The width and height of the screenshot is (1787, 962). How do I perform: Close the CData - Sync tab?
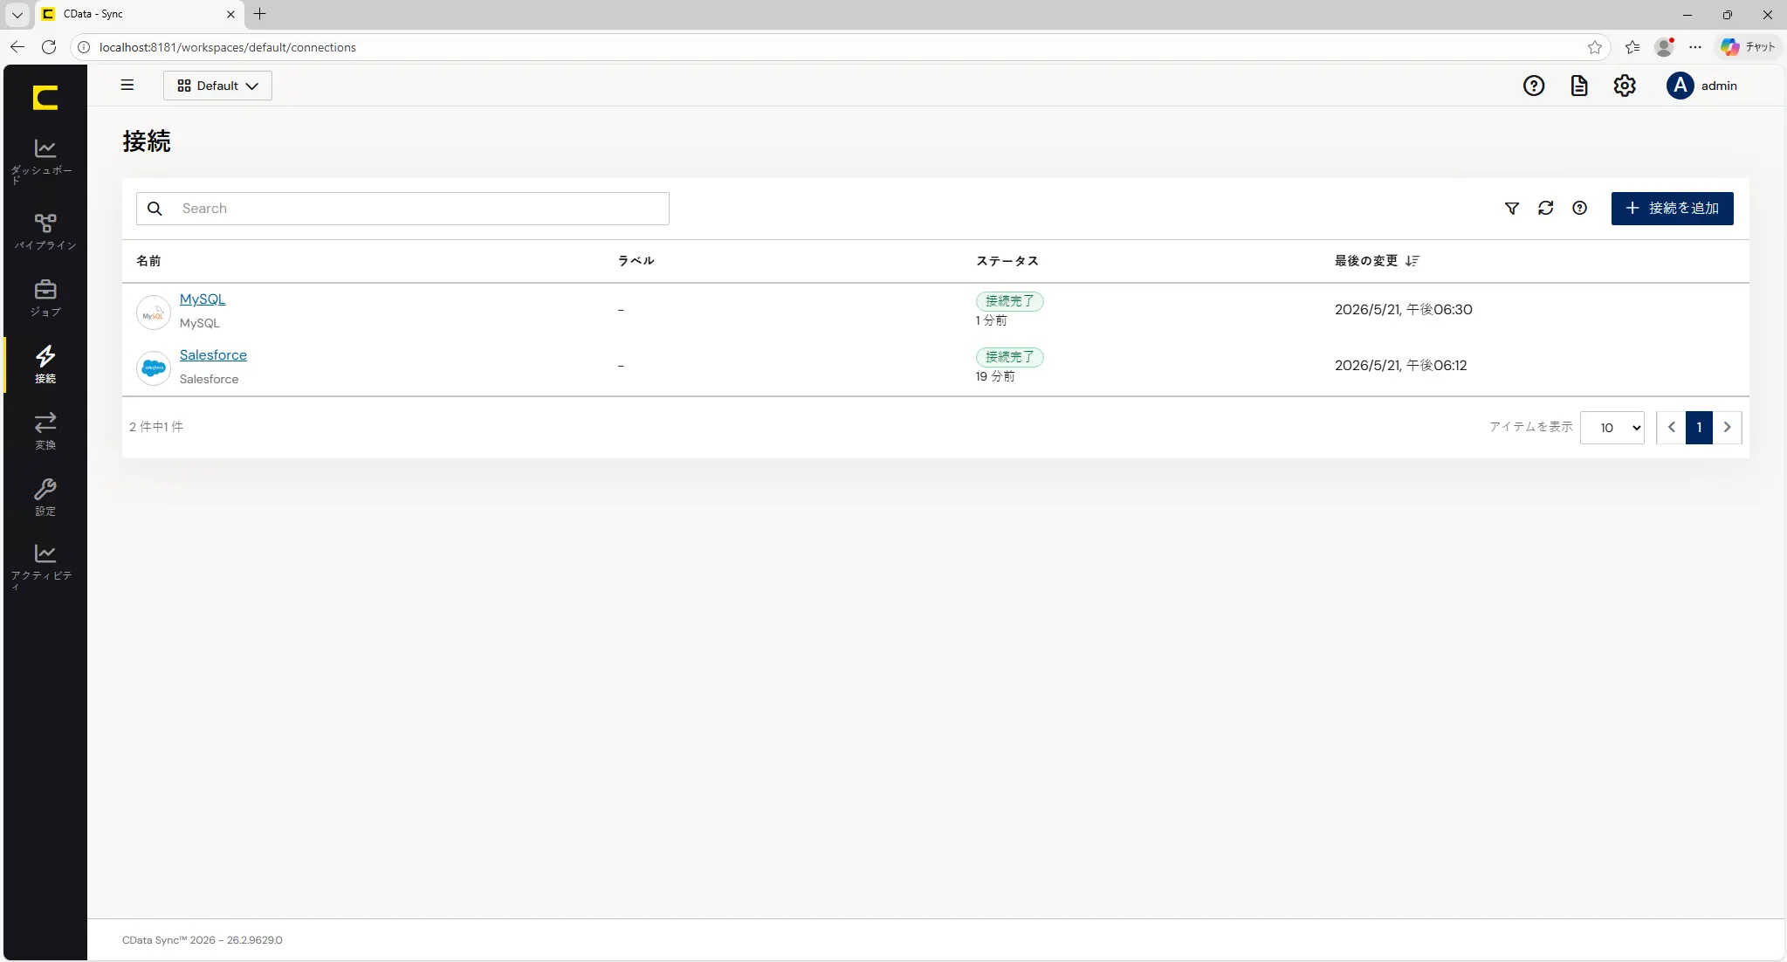(x=230, y=14)
